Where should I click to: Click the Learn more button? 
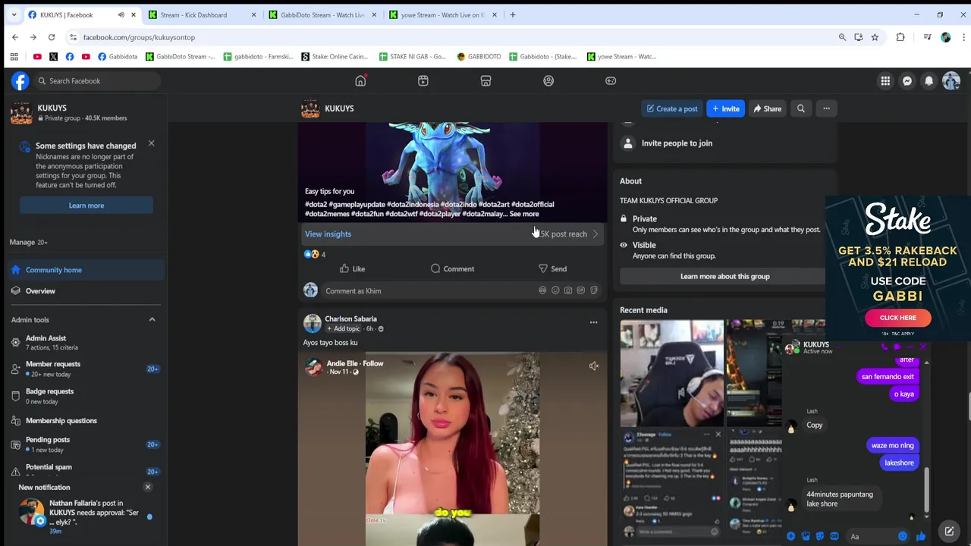tap(86, 206)
